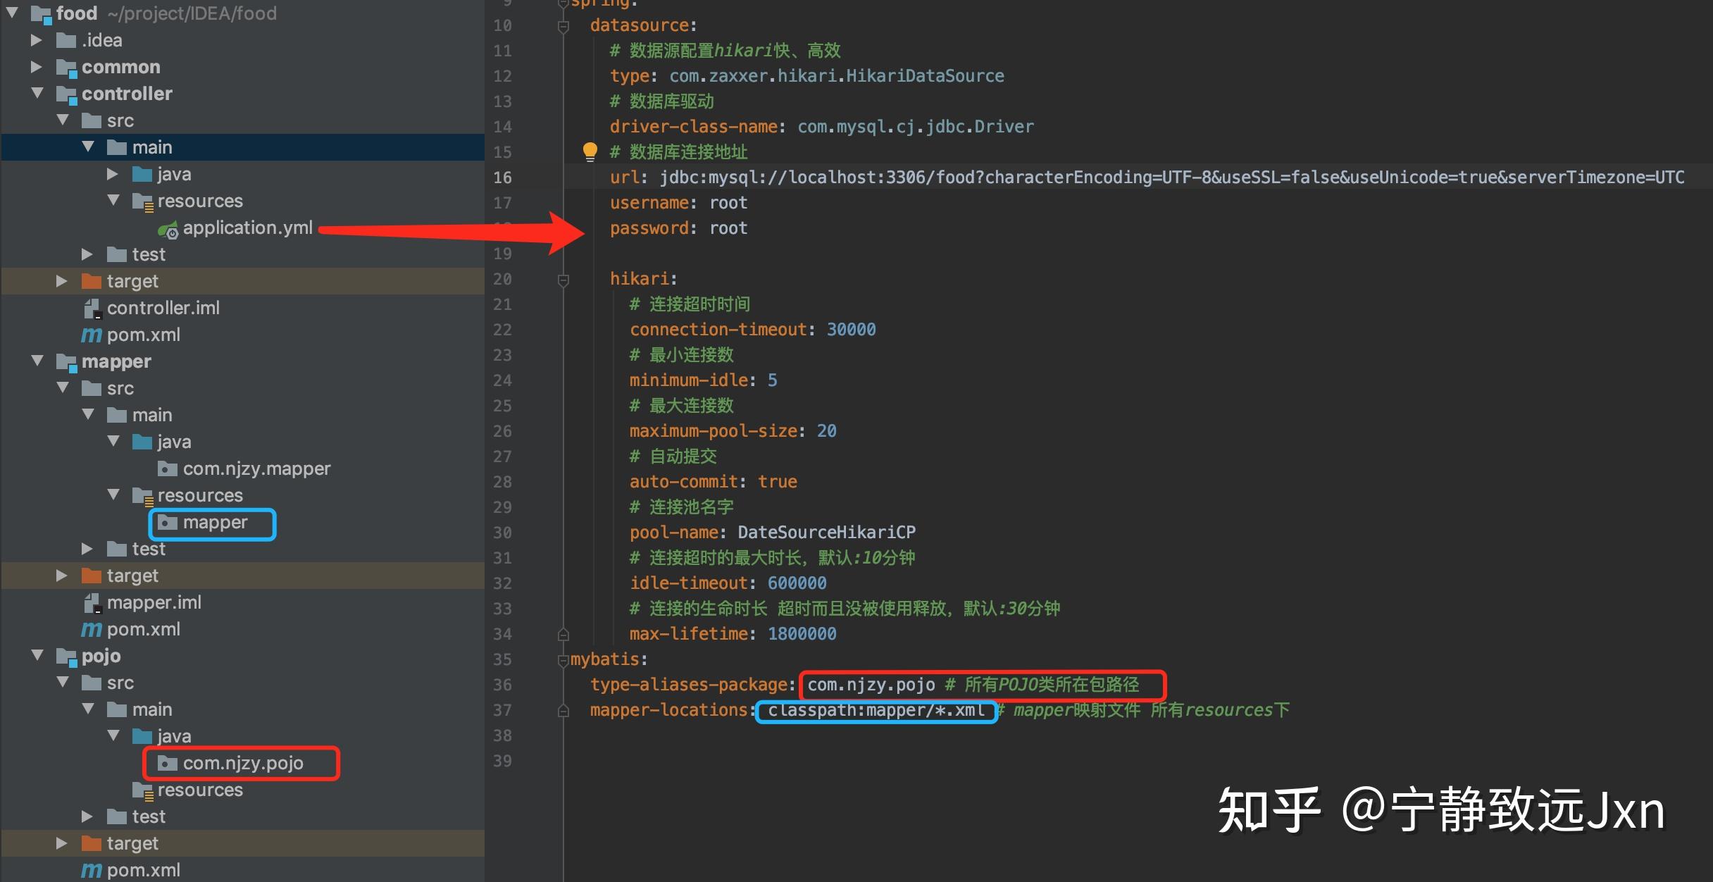Image resolution: width=1713 pixels, height=882 pixels.
Task: Click the .idea folder icon
Action: [x=66, y=41]
